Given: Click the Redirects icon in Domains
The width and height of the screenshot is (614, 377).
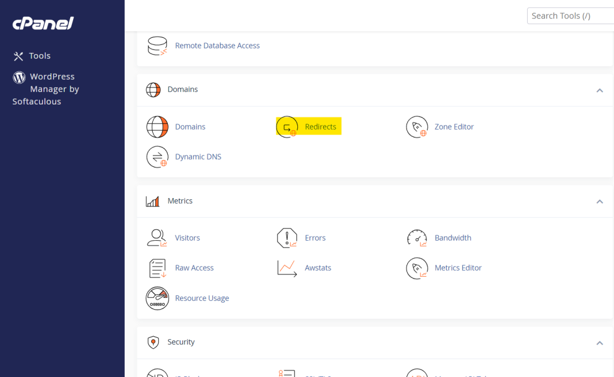Looking at the screenshot, I should (287, 127).
